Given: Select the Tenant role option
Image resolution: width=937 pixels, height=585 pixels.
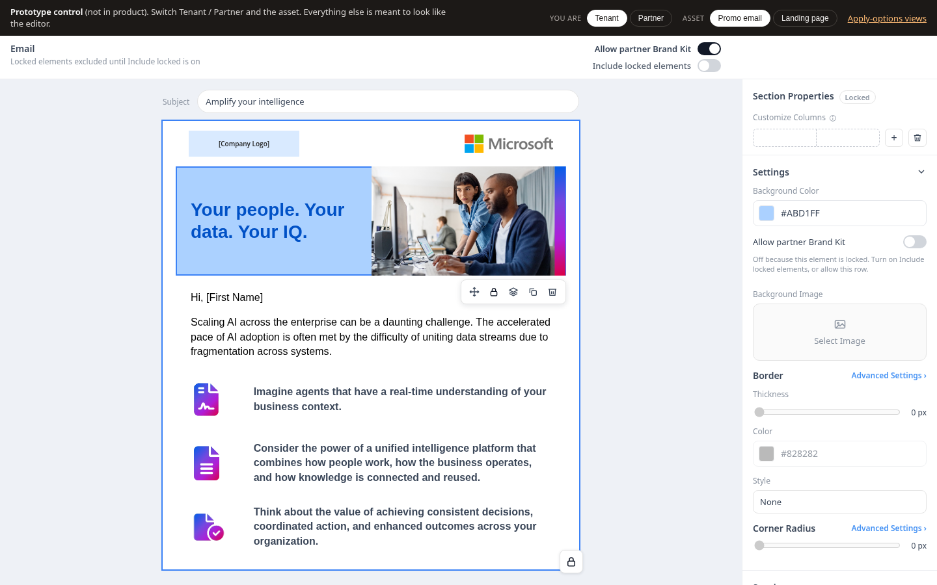Looking at the screenshot, I should (607, 18).
